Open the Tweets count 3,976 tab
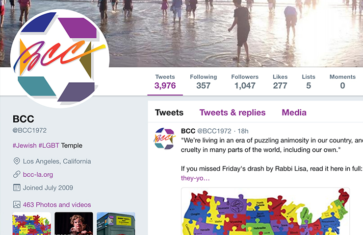 (165, 82)
